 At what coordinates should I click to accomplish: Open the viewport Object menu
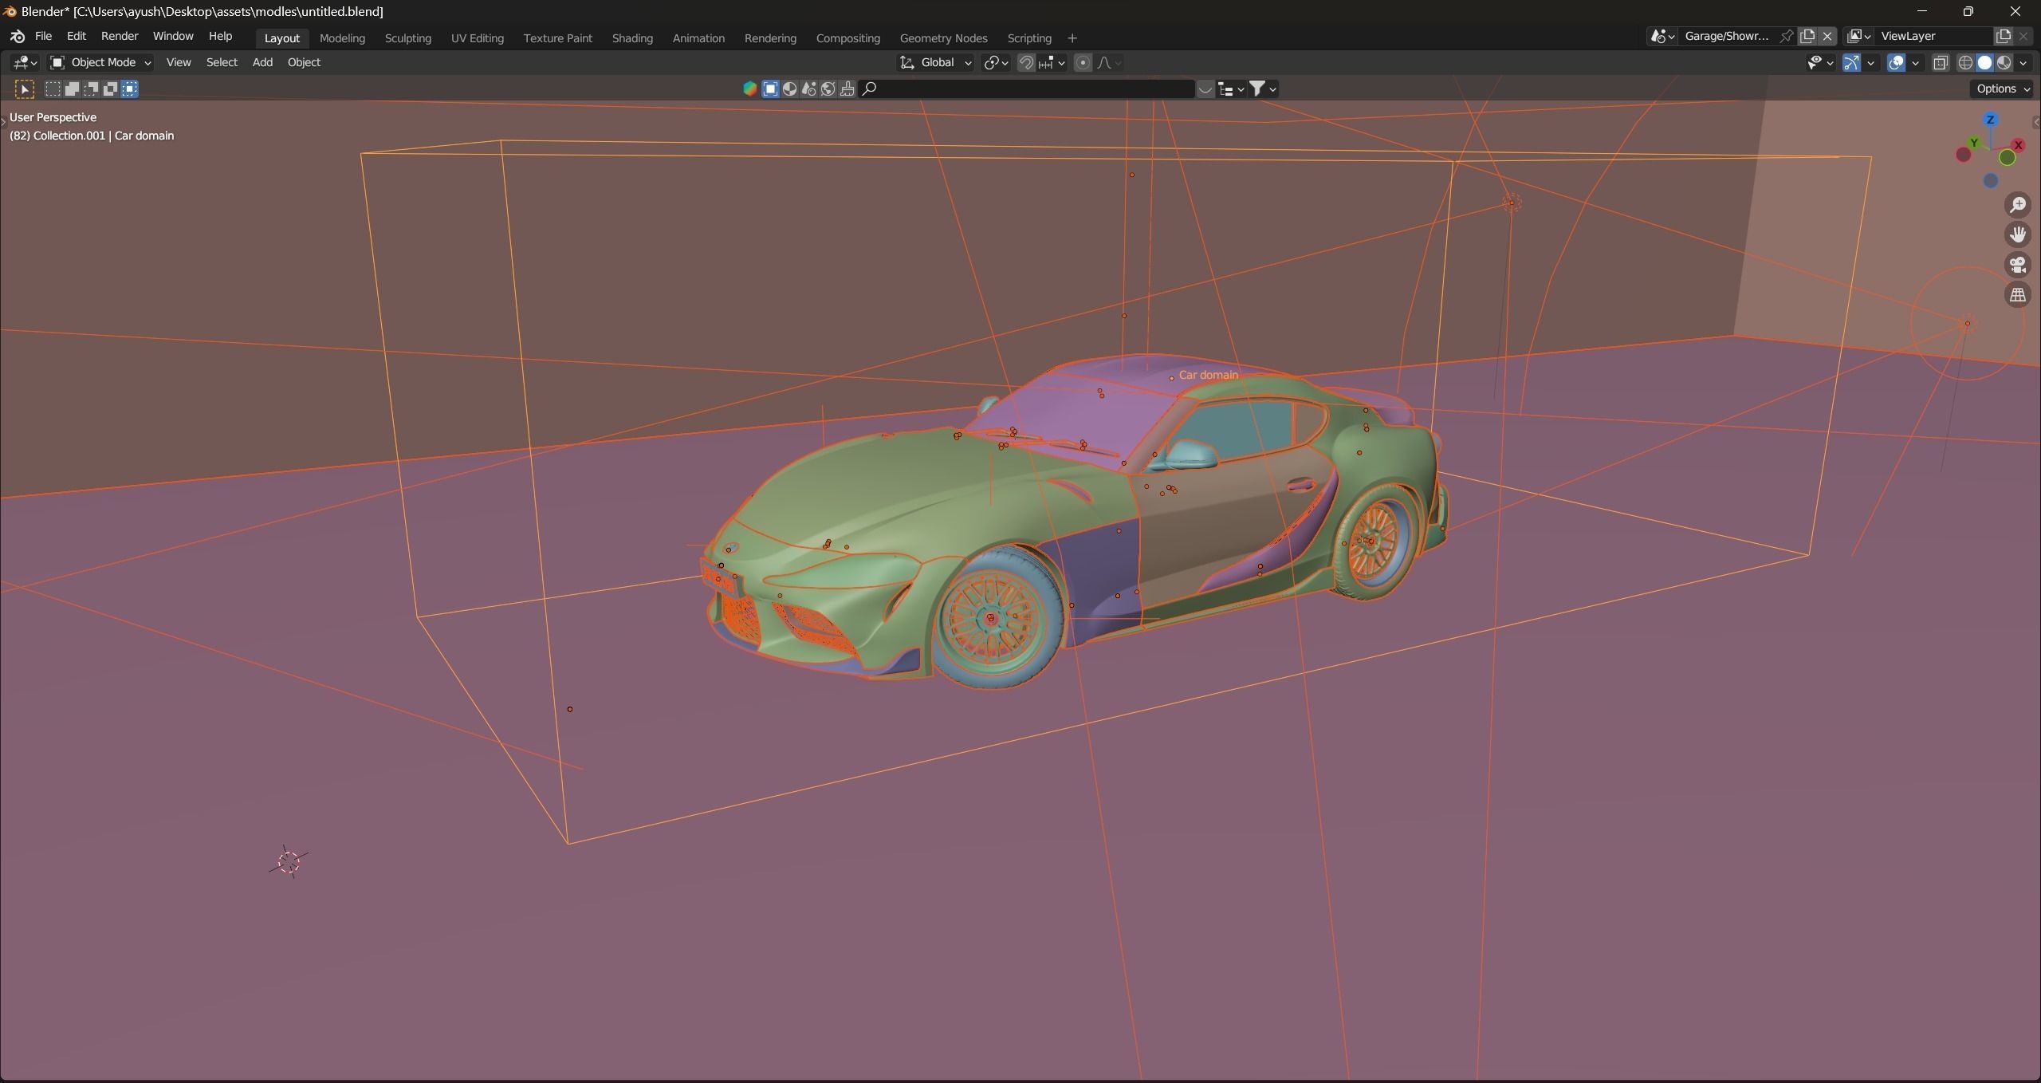click(304, 62)
